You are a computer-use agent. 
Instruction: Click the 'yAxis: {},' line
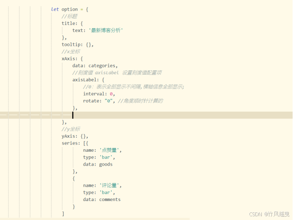coord(75,136)
